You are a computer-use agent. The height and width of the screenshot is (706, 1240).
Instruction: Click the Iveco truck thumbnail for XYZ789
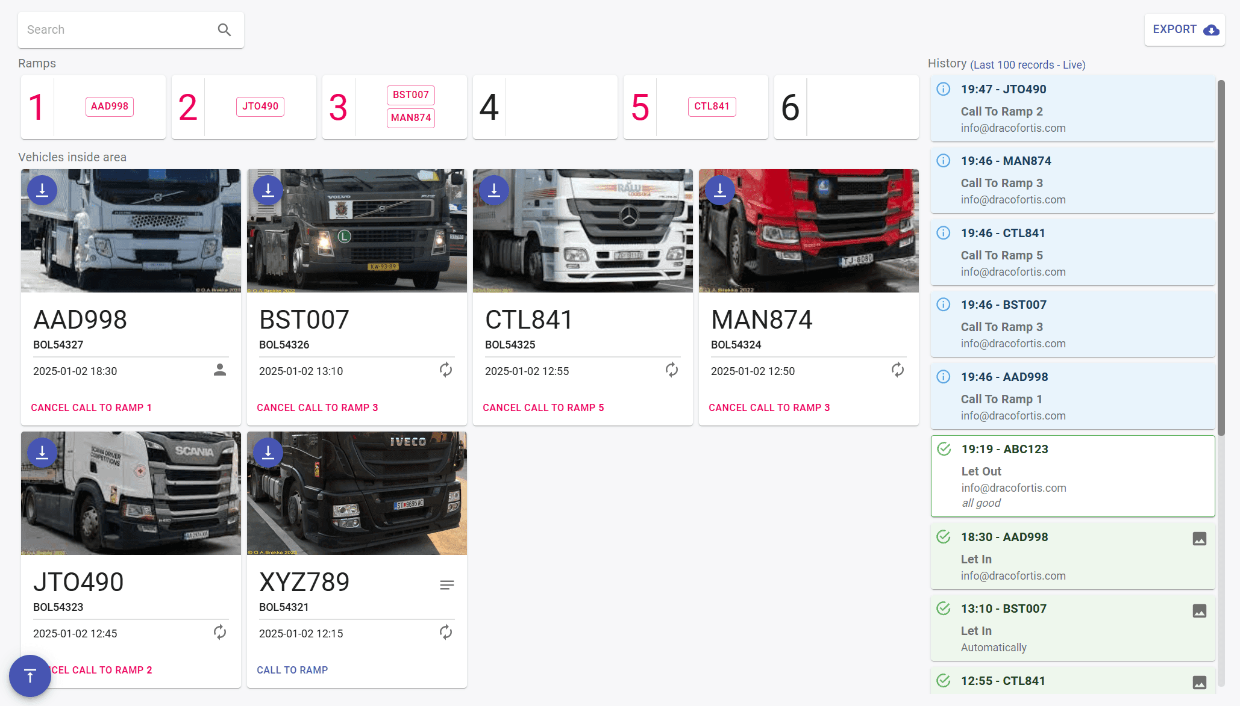pyautogui.click(x=357, y=493)
